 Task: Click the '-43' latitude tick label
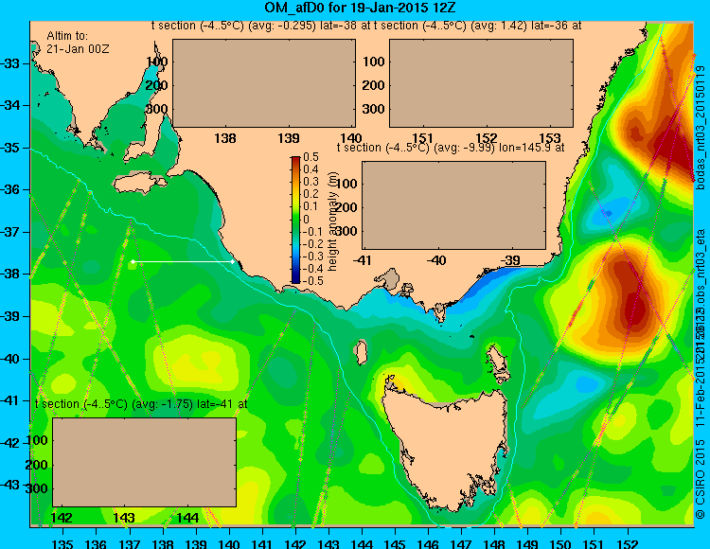click(x=10, y=486)
